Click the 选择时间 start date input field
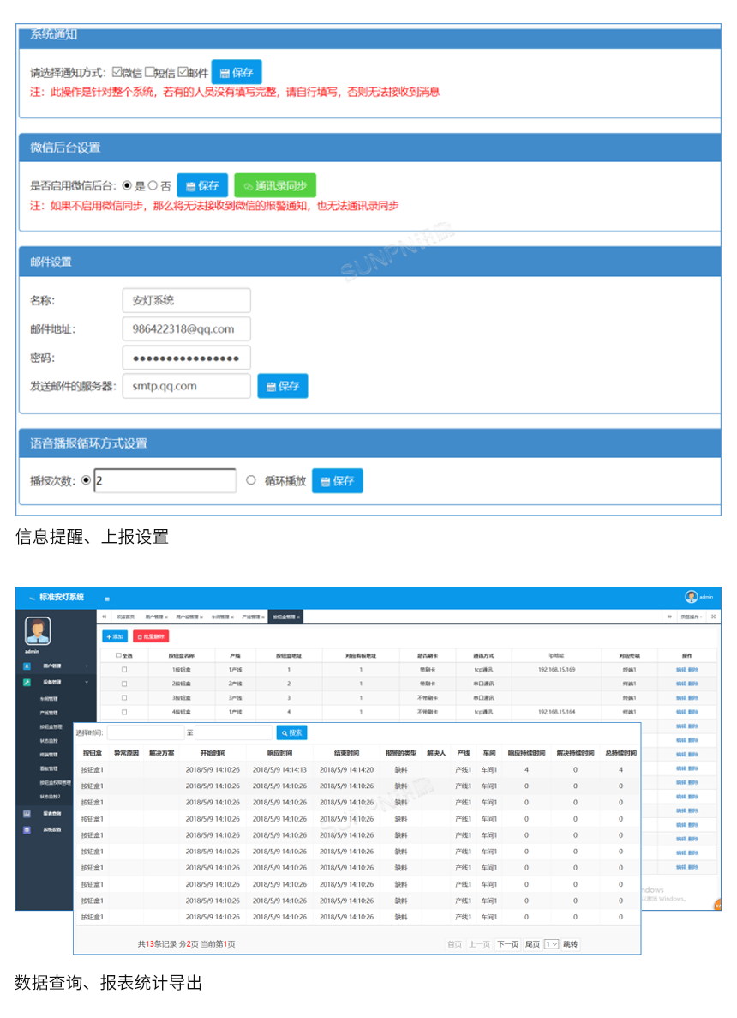 click(146, 732)
